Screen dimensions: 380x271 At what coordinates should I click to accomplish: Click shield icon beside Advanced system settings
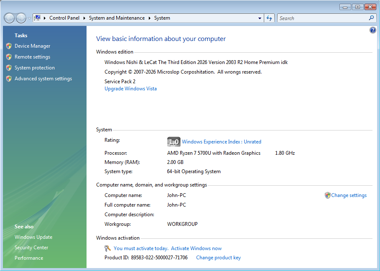(9, 79)
